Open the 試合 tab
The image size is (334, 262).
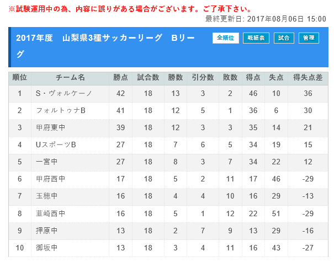coord(283,38)
